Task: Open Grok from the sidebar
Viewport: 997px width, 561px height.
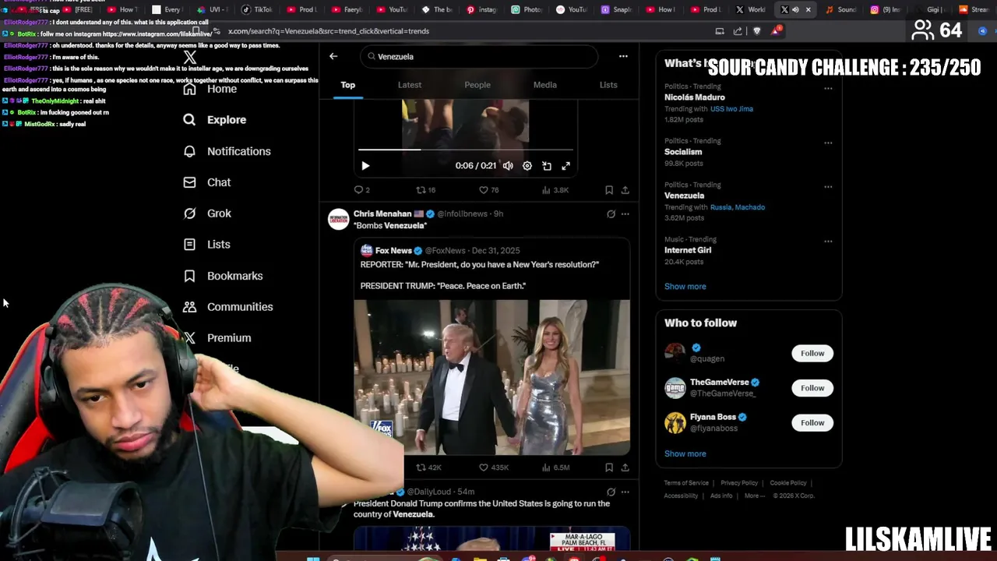Action: 206,213
